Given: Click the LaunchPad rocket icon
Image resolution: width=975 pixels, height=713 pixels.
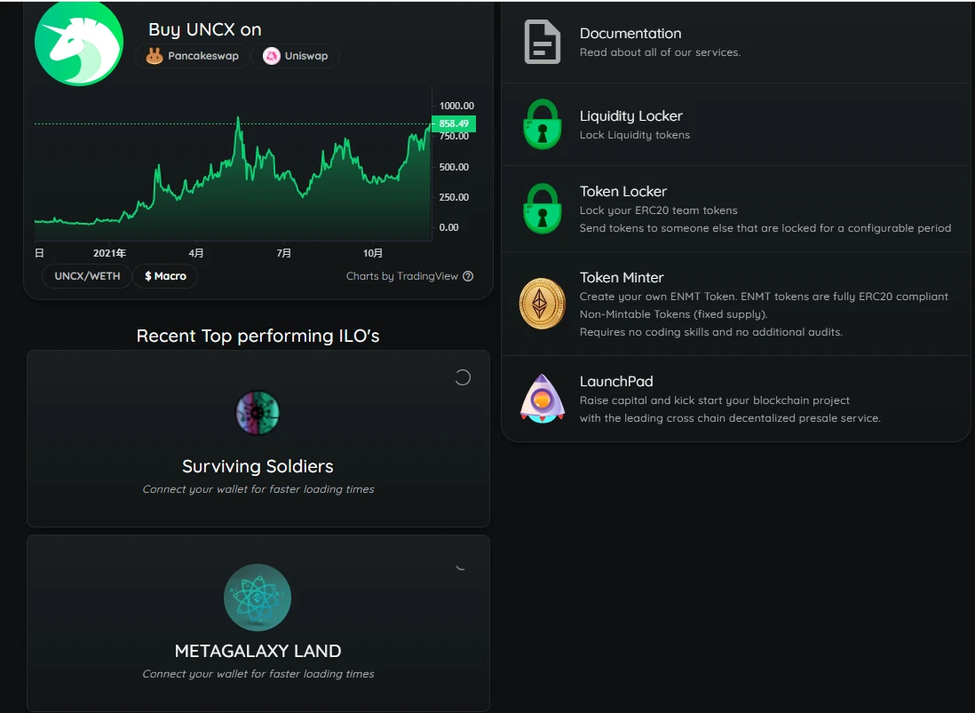Looking at the screenshot, I should [542, 399].
